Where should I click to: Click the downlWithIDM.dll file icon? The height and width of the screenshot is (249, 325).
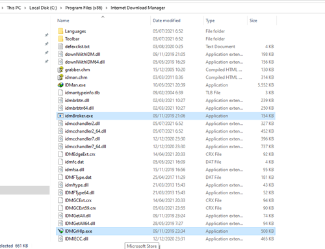click(x=60, y=54)
